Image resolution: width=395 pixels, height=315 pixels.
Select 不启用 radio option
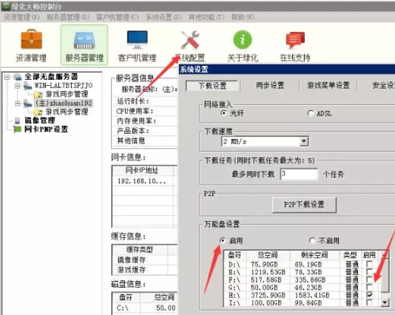[312, 240]
